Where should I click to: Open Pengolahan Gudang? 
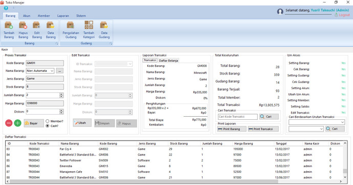click(71, 30)
